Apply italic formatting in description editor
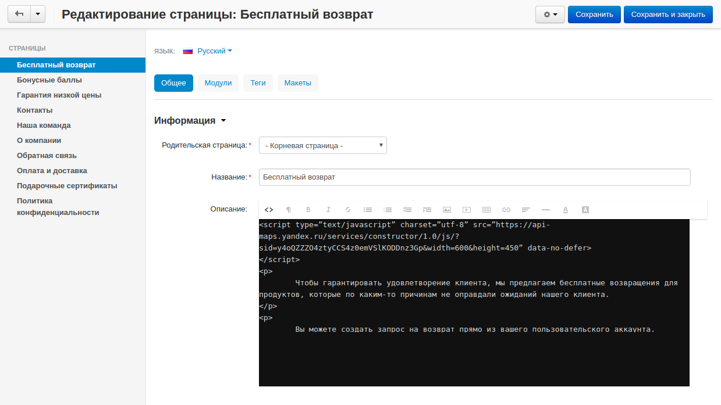Image resolution: width=721 pixels, height=405 pixels. [328, 210]
